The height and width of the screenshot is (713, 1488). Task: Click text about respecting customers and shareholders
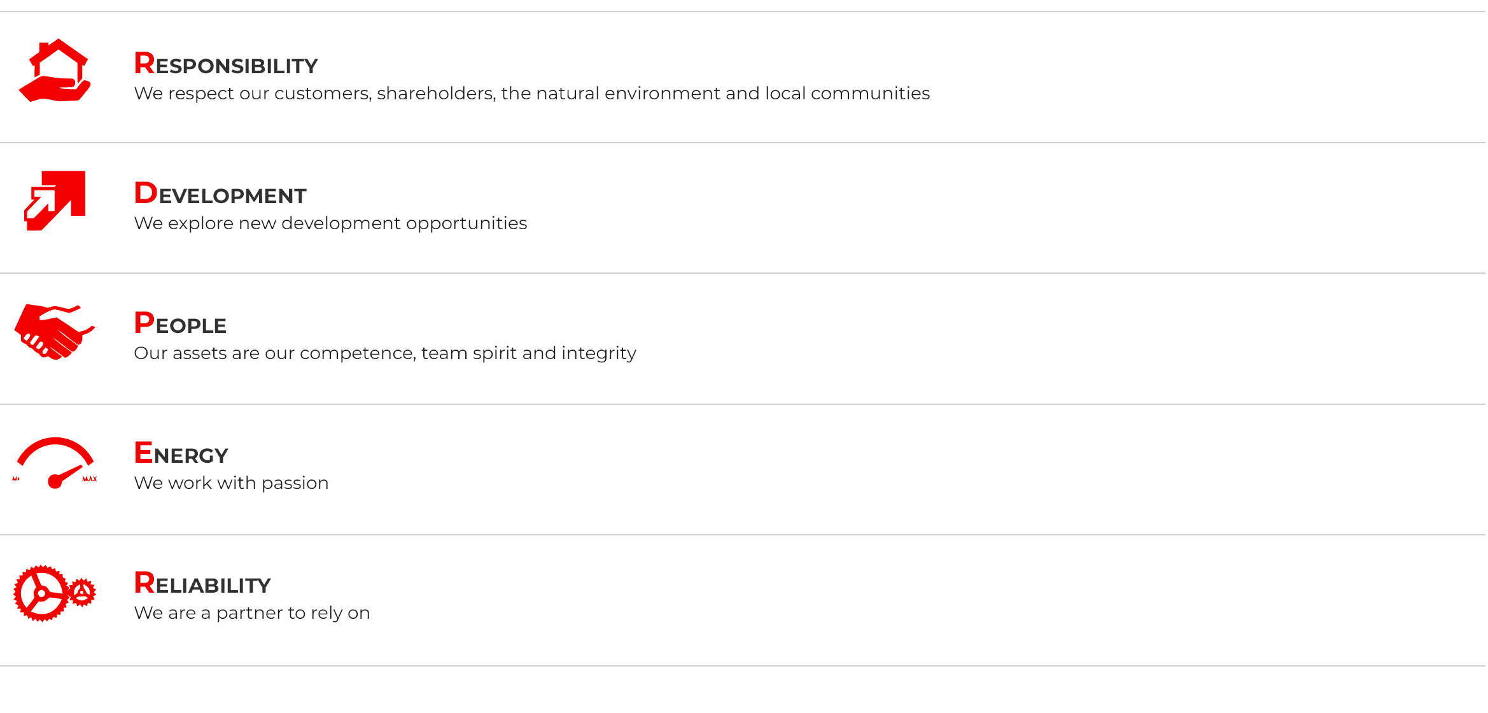[532, 94]
